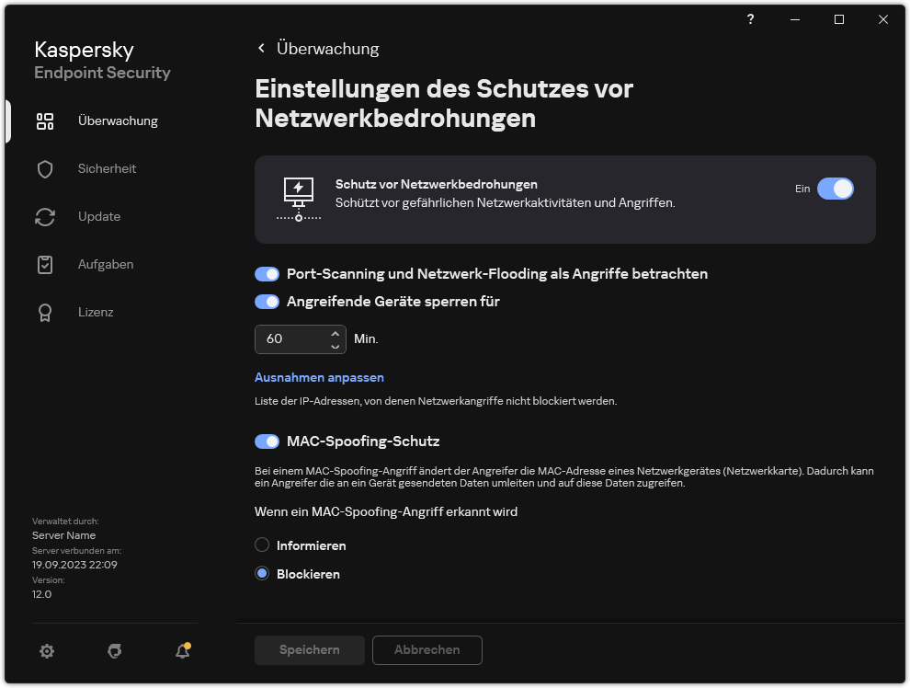910x688 pixels.
Task: Increase minutes using the up stepper arrow
Action: [335, 333]
